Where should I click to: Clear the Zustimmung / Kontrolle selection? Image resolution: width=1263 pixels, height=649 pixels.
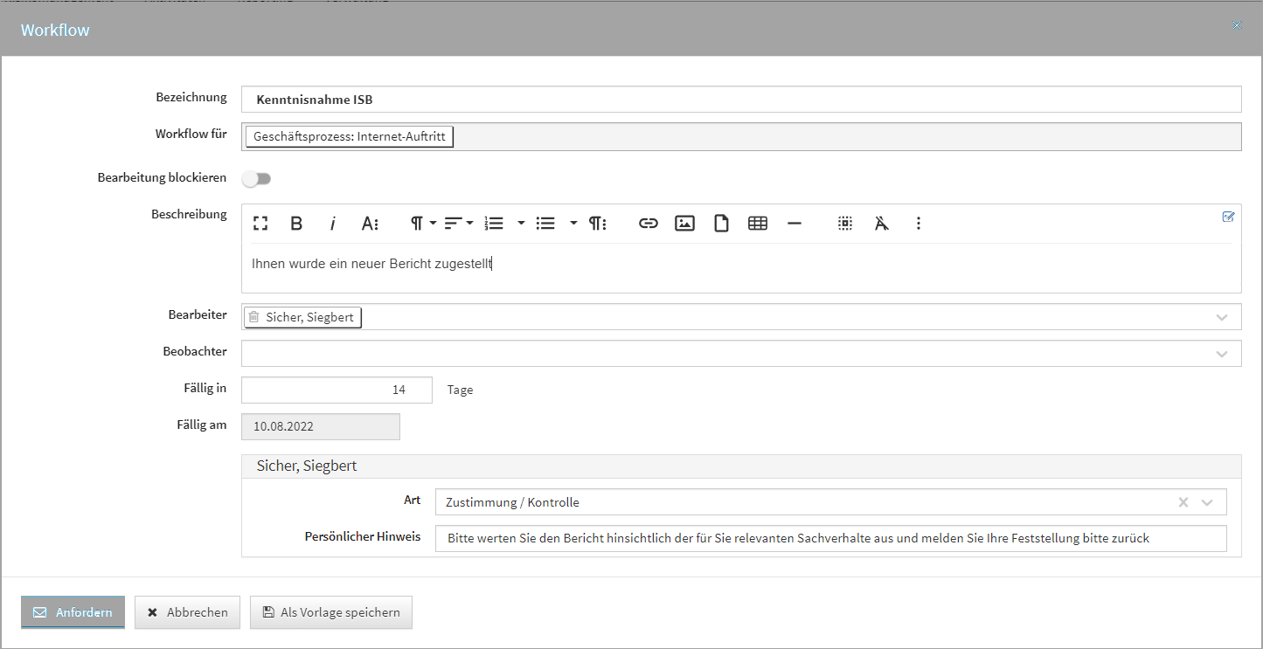coord(1183,502)
